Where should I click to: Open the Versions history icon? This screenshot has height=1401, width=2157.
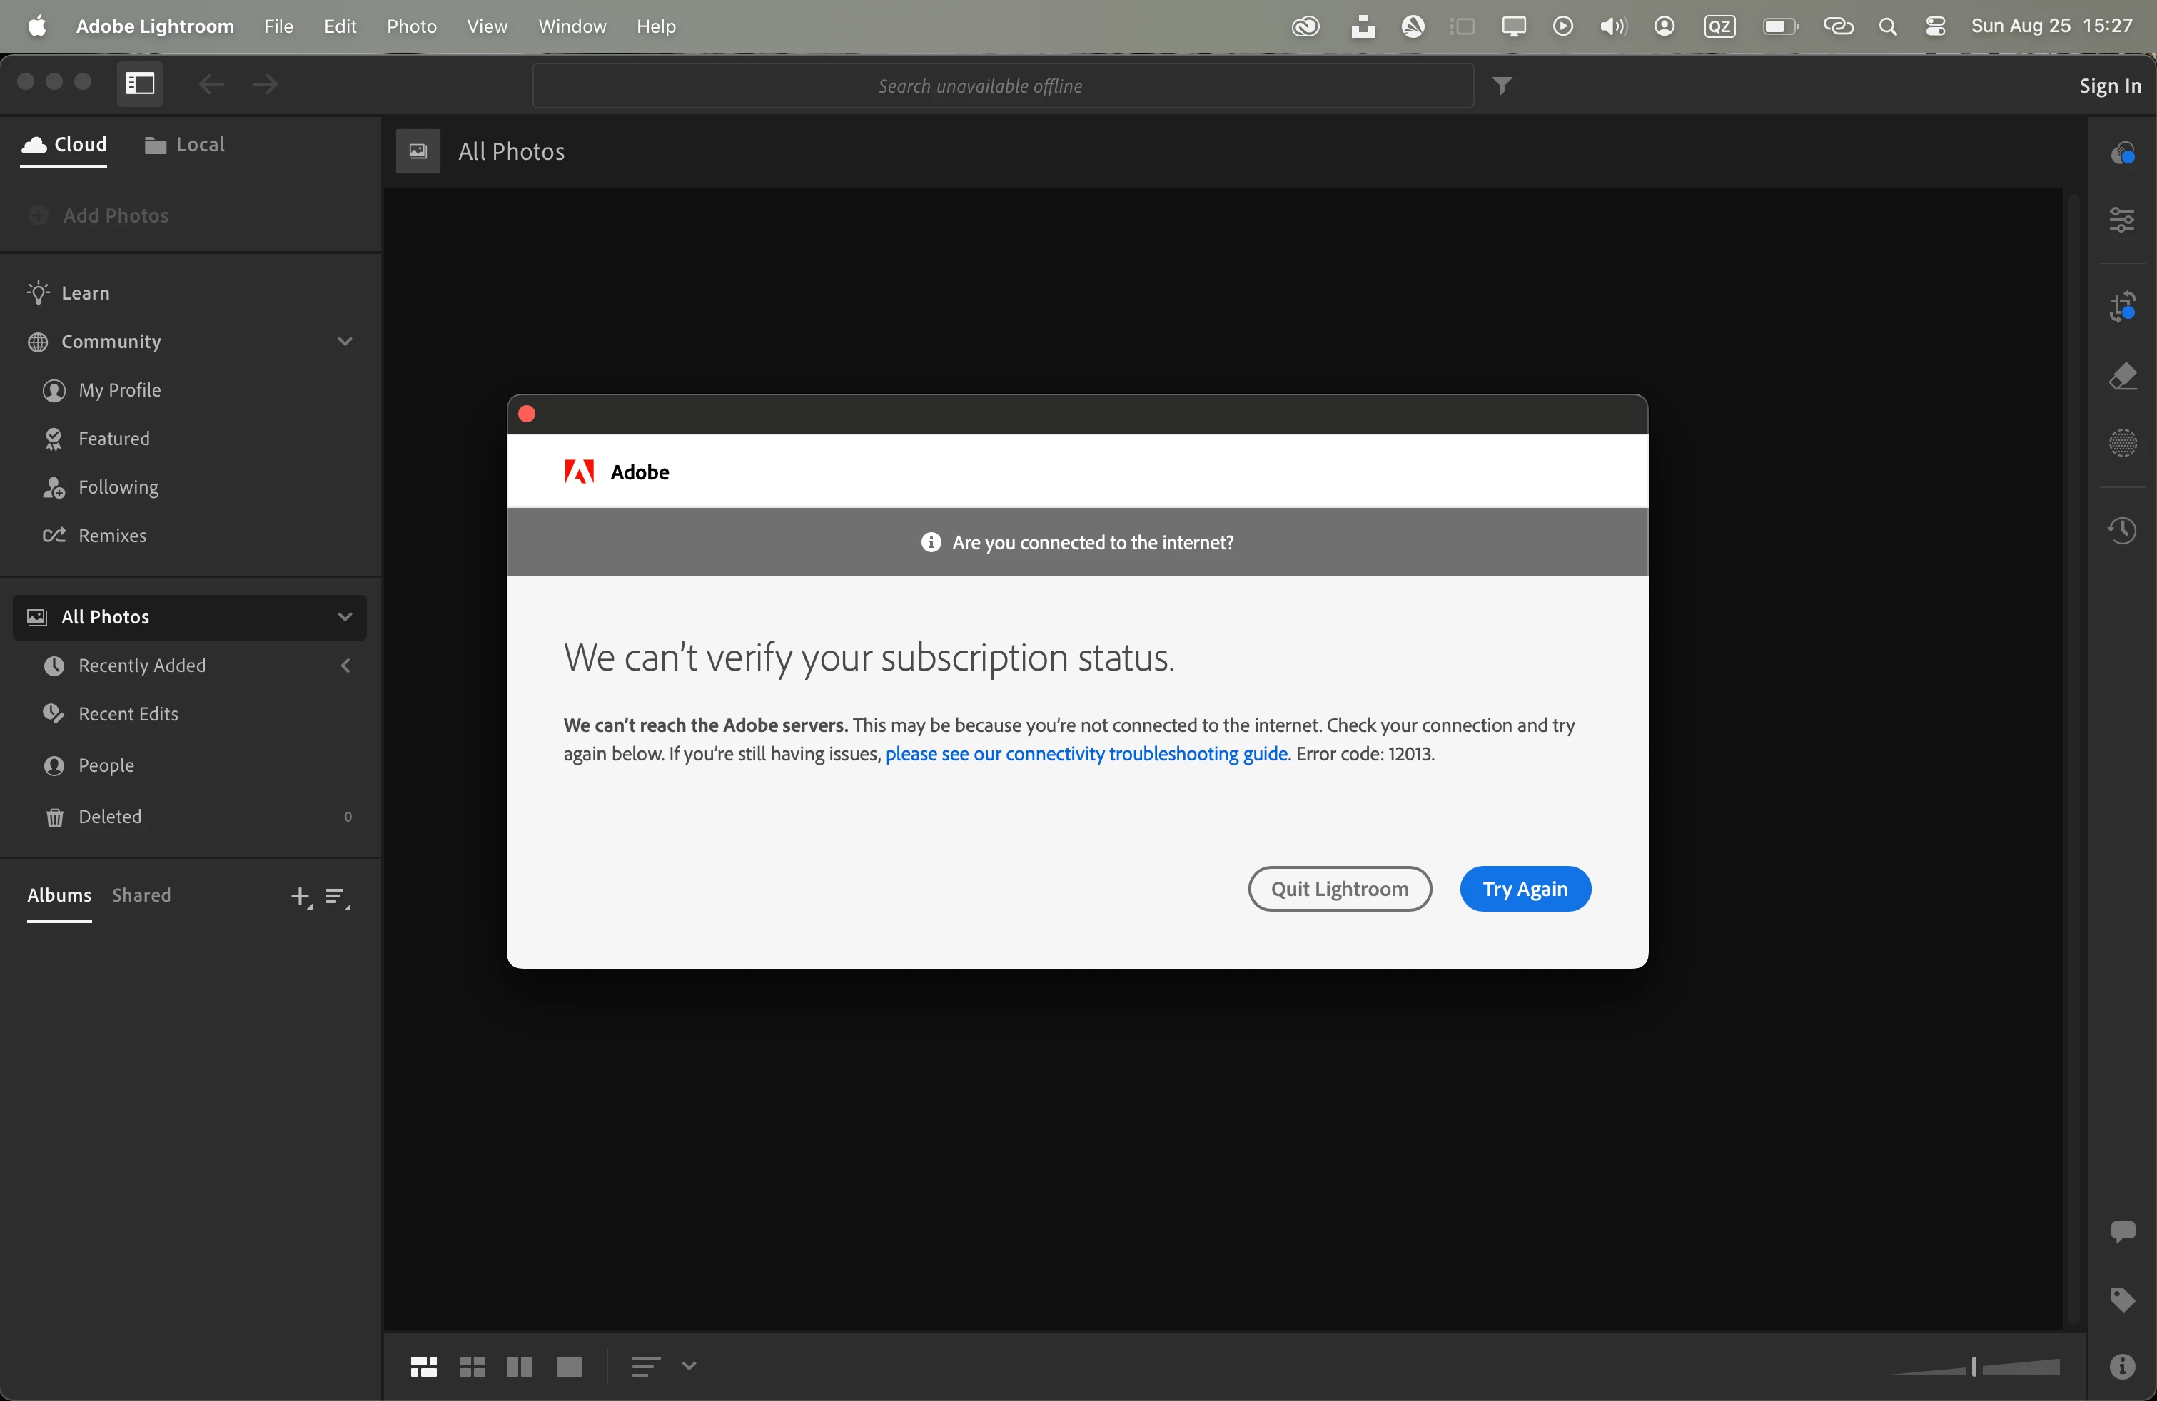2121,530
